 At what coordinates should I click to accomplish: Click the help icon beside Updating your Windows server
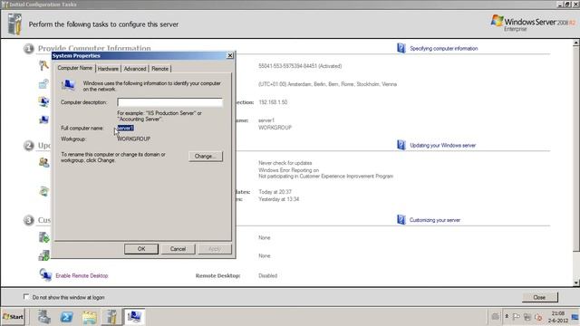click(x=401, y=145)
